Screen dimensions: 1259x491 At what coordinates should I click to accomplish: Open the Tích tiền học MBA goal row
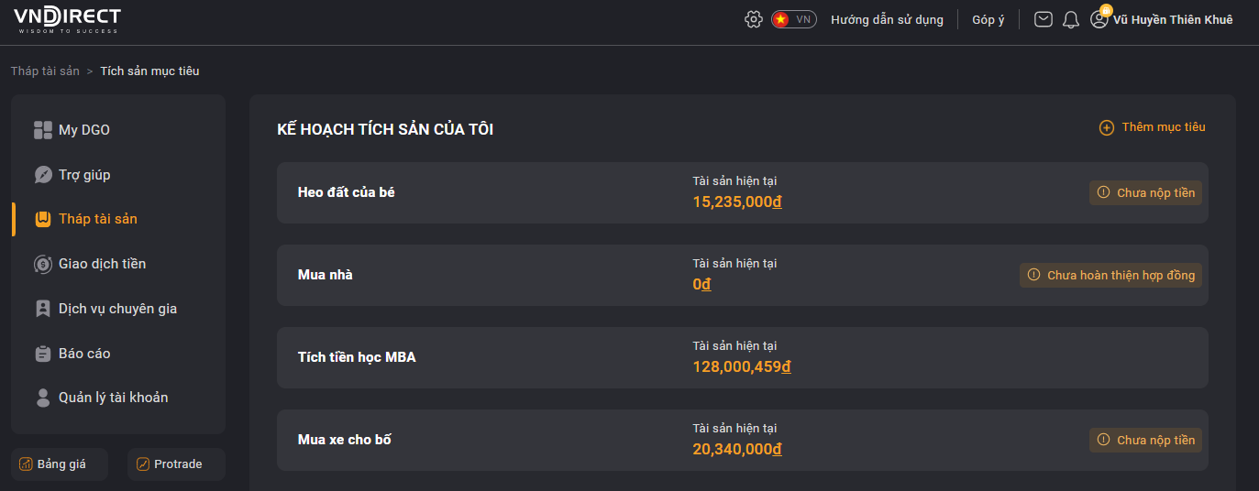click(743, 357)
